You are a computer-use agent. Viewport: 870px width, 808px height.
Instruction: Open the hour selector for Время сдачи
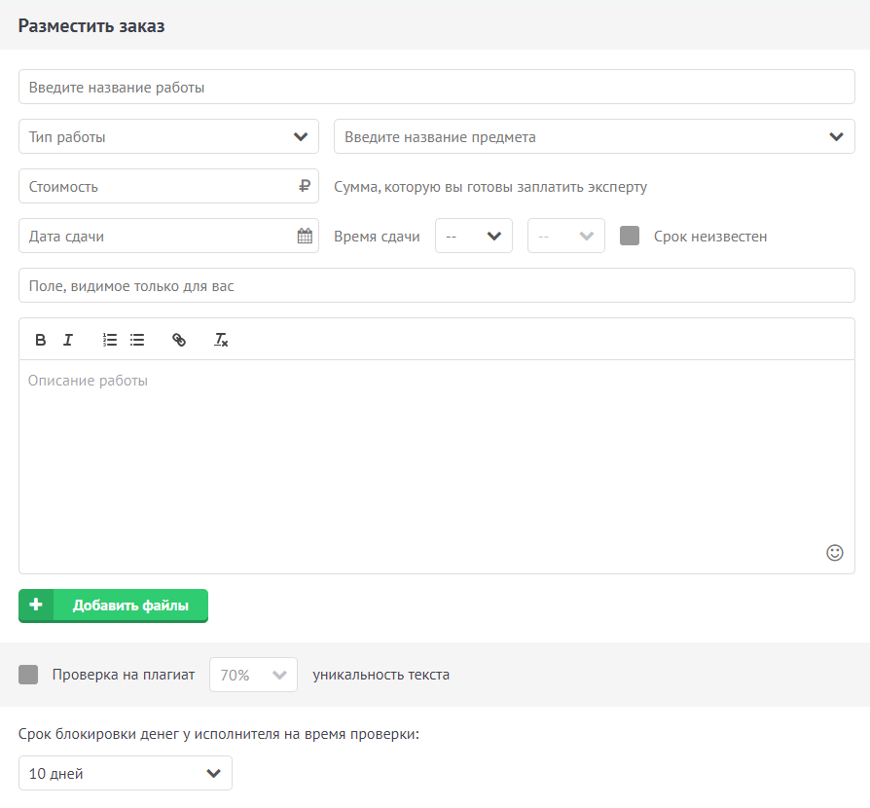473,236
